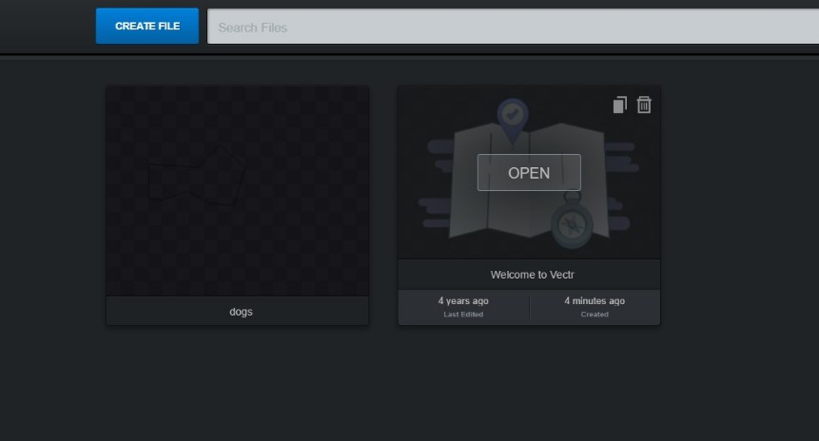Click the compass graphic in the Welcome thumbnail
Viewport: 819px width, 441px height.
pyautogui.click(x=571, y=224)
